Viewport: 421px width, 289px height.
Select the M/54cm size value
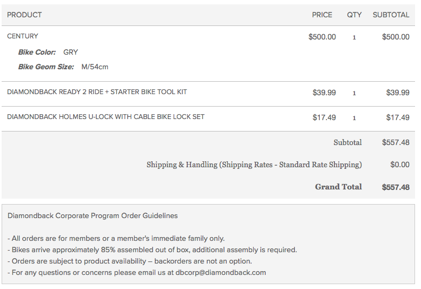95,67
